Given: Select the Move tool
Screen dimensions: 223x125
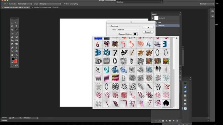Looking at the screenshot, I should click(17, 23).
